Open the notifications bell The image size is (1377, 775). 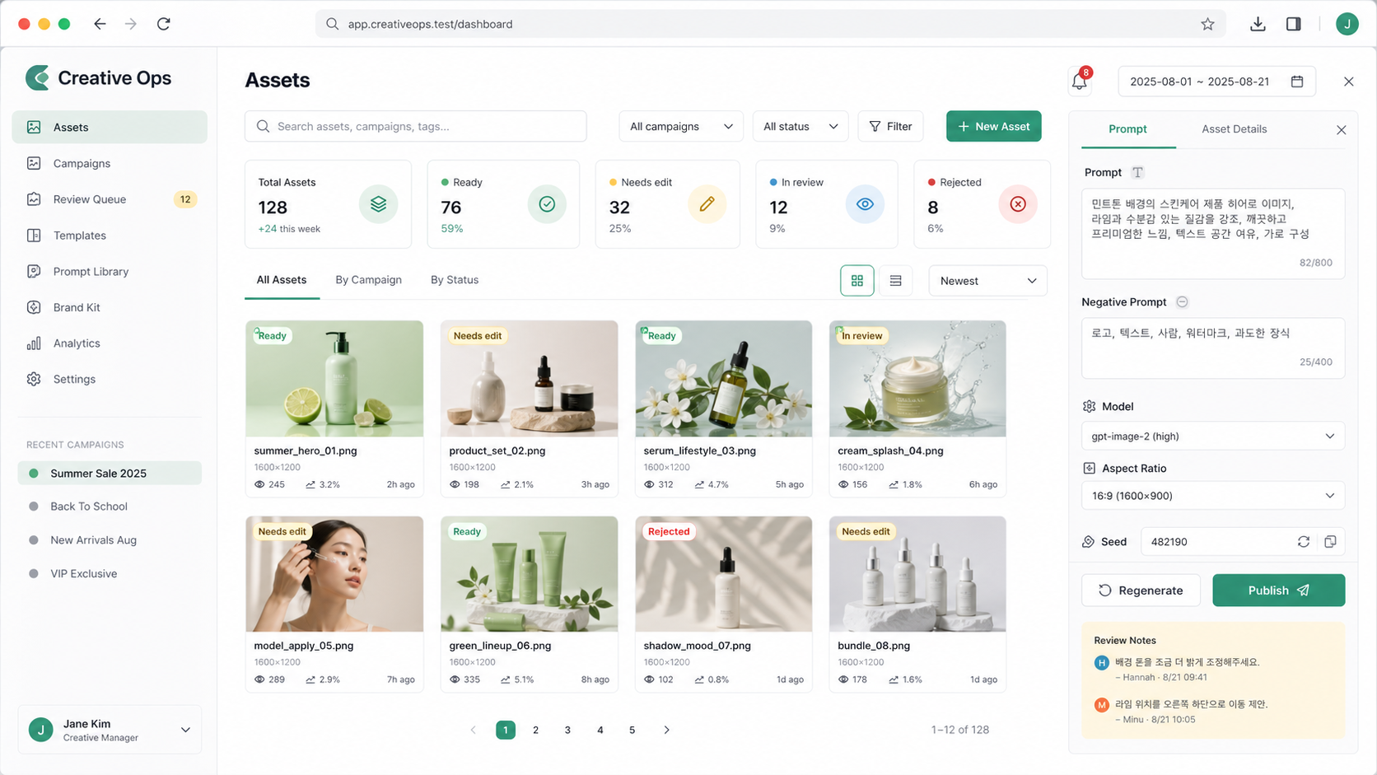[x=1079, y=82]
